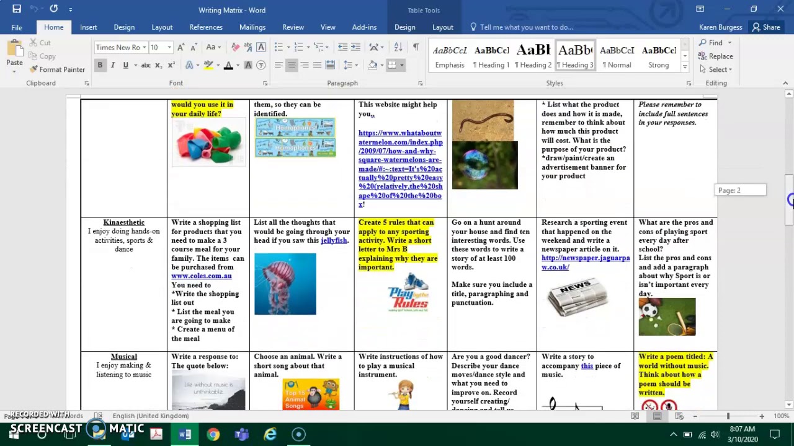Image resolution: width=794 pixels, height=446 pixels.
Task: Open the Font dialog launcher
Action: [265, 83]
